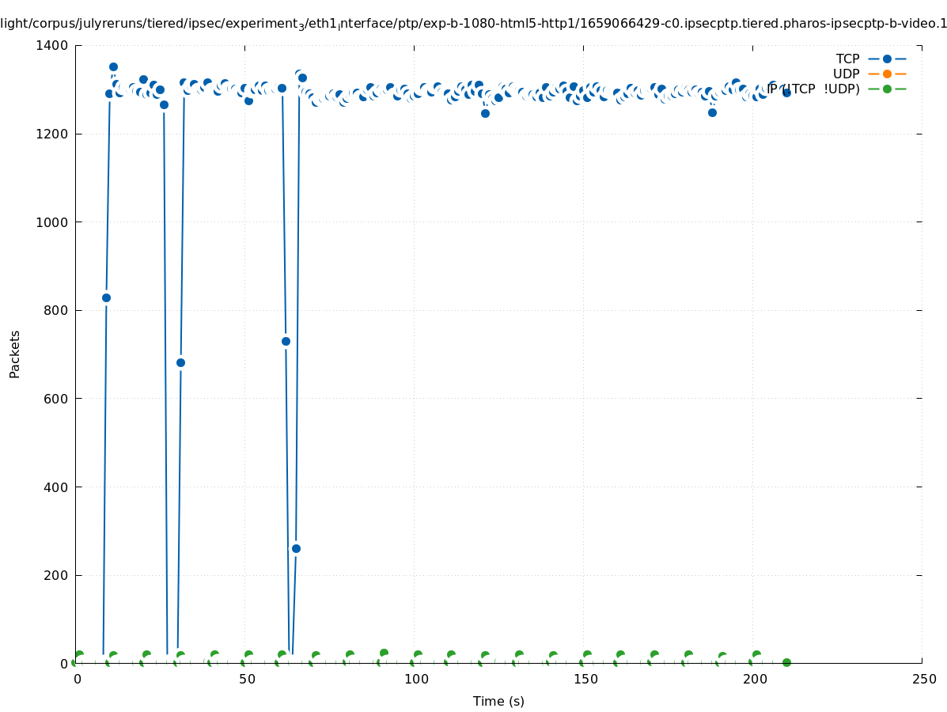947x712 pixels.
Task: Select TCP data point near 260 packets
Action: coord(296,548)
